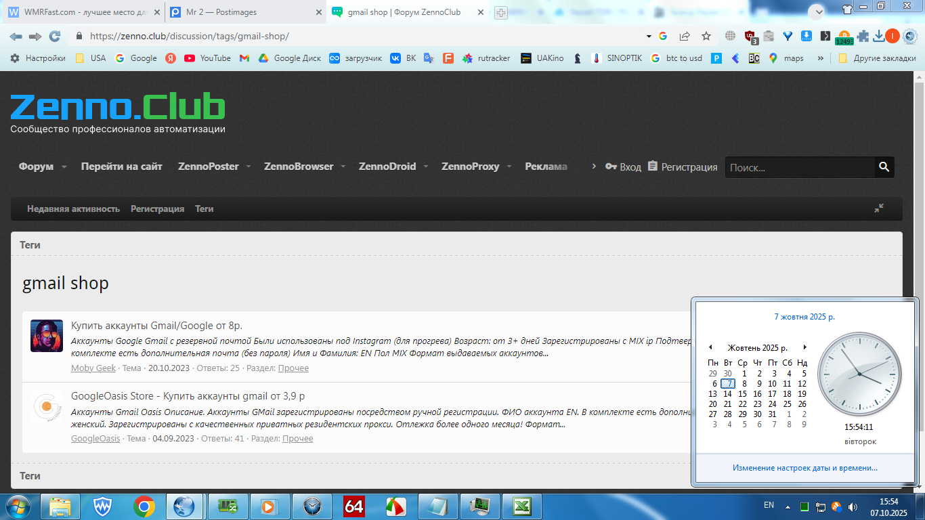Open the address bar suggestions dropdown
Viewport: 925px width, 520px height.
[x=649, y=37]
